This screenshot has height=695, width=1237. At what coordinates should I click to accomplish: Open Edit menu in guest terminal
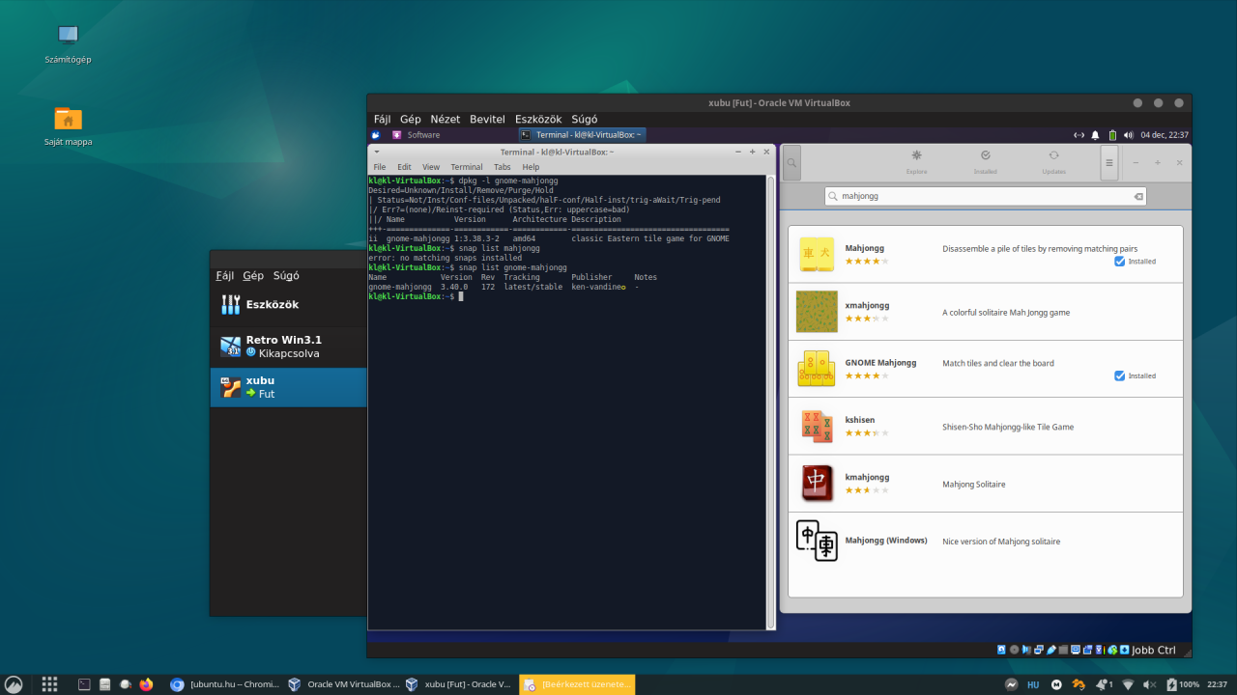click(x=404, y=168)
